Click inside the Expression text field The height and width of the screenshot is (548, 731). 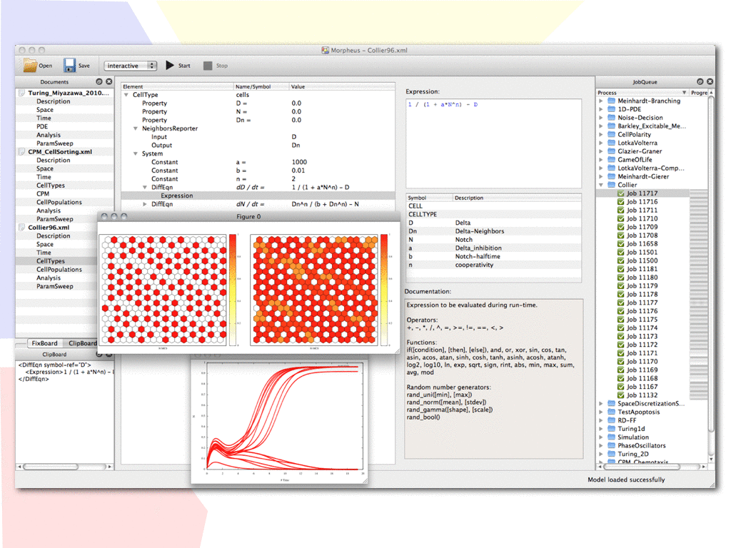pyautogui.click(x=493, y=143)
